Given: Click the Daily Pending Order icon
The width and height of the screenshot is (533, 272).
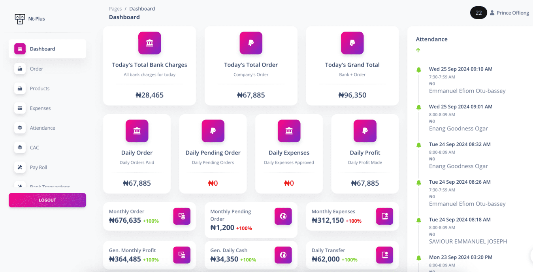Looking at the screenshot, I should 213,131.
